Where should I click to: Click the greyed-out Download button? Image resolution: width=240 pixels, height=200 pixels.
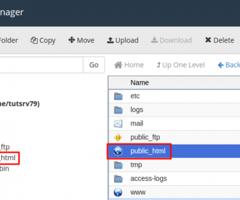tap(171, 40)
